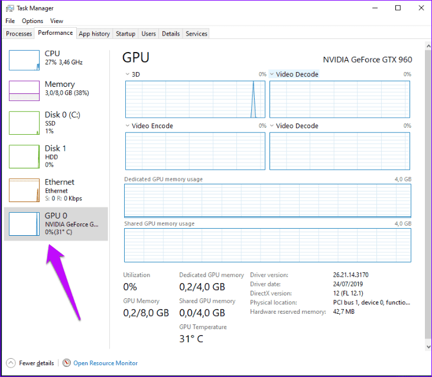This screenshot has width=432, height=377.
Task: Click DirectX version 12 (FL 12.1) value
Action: (348, 293)
